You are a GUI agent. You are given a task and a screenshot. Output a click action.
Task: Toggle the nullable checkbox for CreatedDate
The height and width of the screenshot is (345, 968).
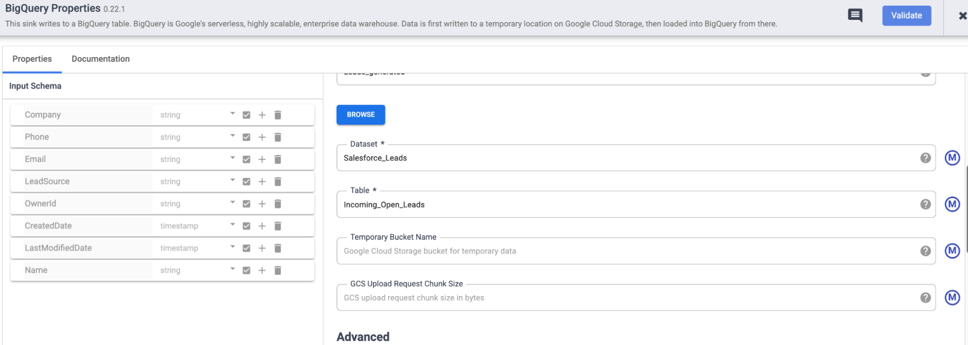click(x=246, y=226)
